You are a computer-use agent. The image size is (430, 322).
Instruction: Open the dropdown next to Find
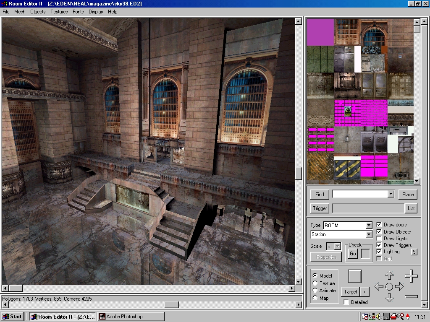(x=391, y=194)
